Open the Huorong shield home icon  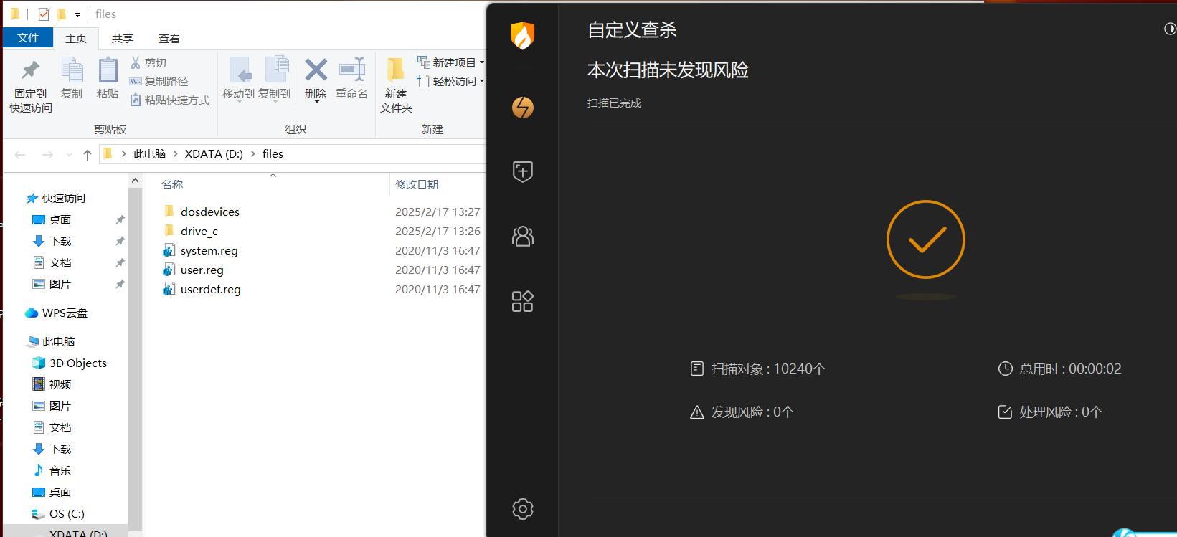522,35
